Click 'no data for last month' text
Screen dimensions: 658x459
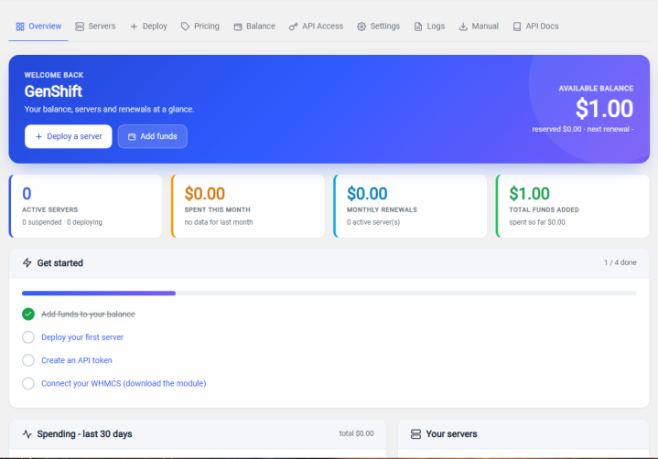tap(219, 222)
